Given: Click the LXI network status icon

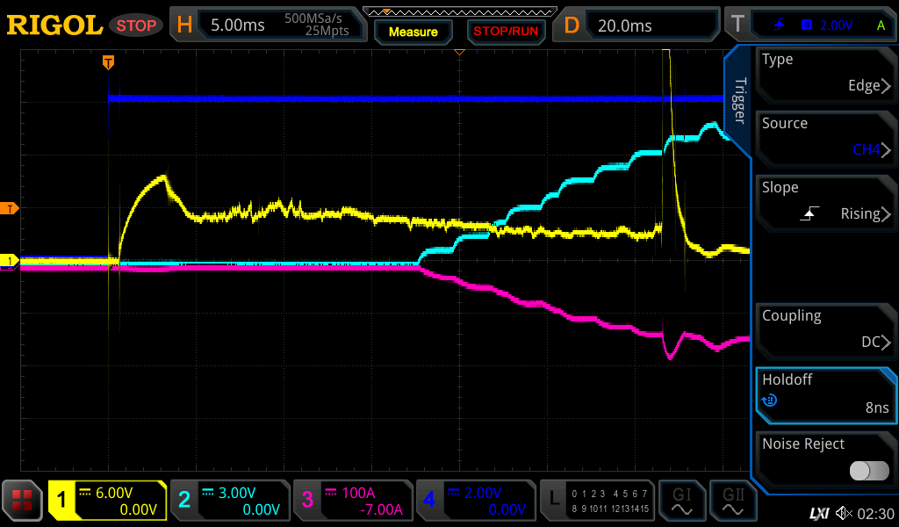Looking at the screenshot, I should pos(818,513).
